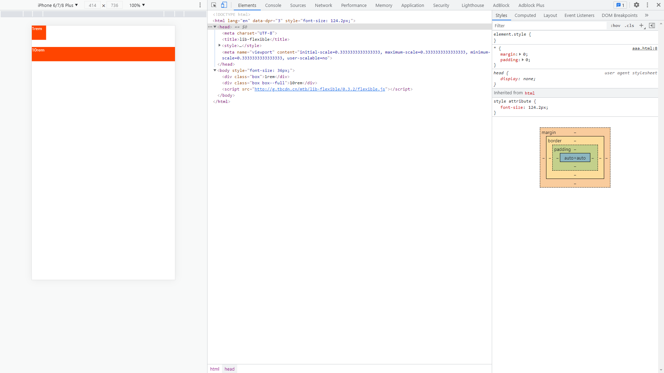The image size is (664, 373).
Task: Open the aaa.html:8 stylesheet source link
Action: (x=645, y=48)
